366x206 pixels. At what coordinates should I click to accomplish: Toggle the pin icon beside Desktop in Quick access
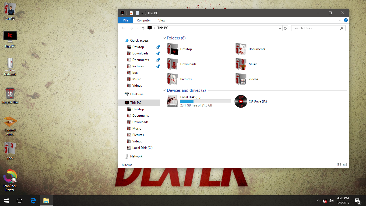point(158,47)
